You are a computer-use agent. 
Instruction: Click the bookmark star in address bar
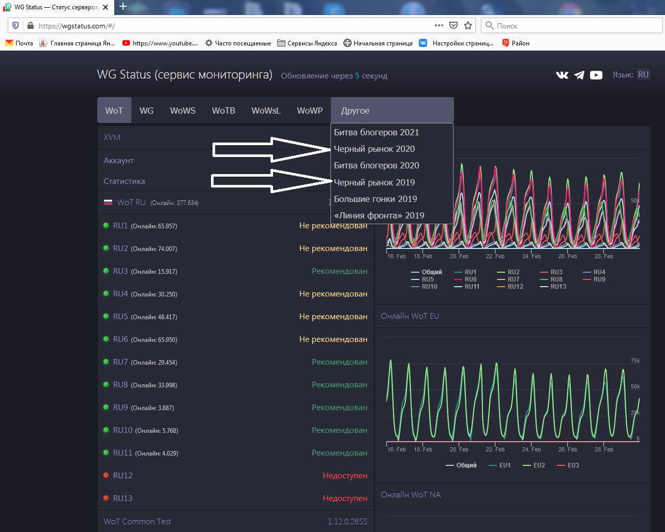pos(468,25)
